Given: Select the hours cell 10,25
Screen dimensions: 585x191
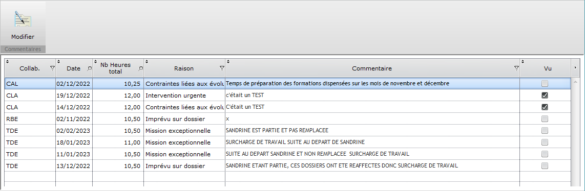Looking at the screenshot, I should point(118,84).
